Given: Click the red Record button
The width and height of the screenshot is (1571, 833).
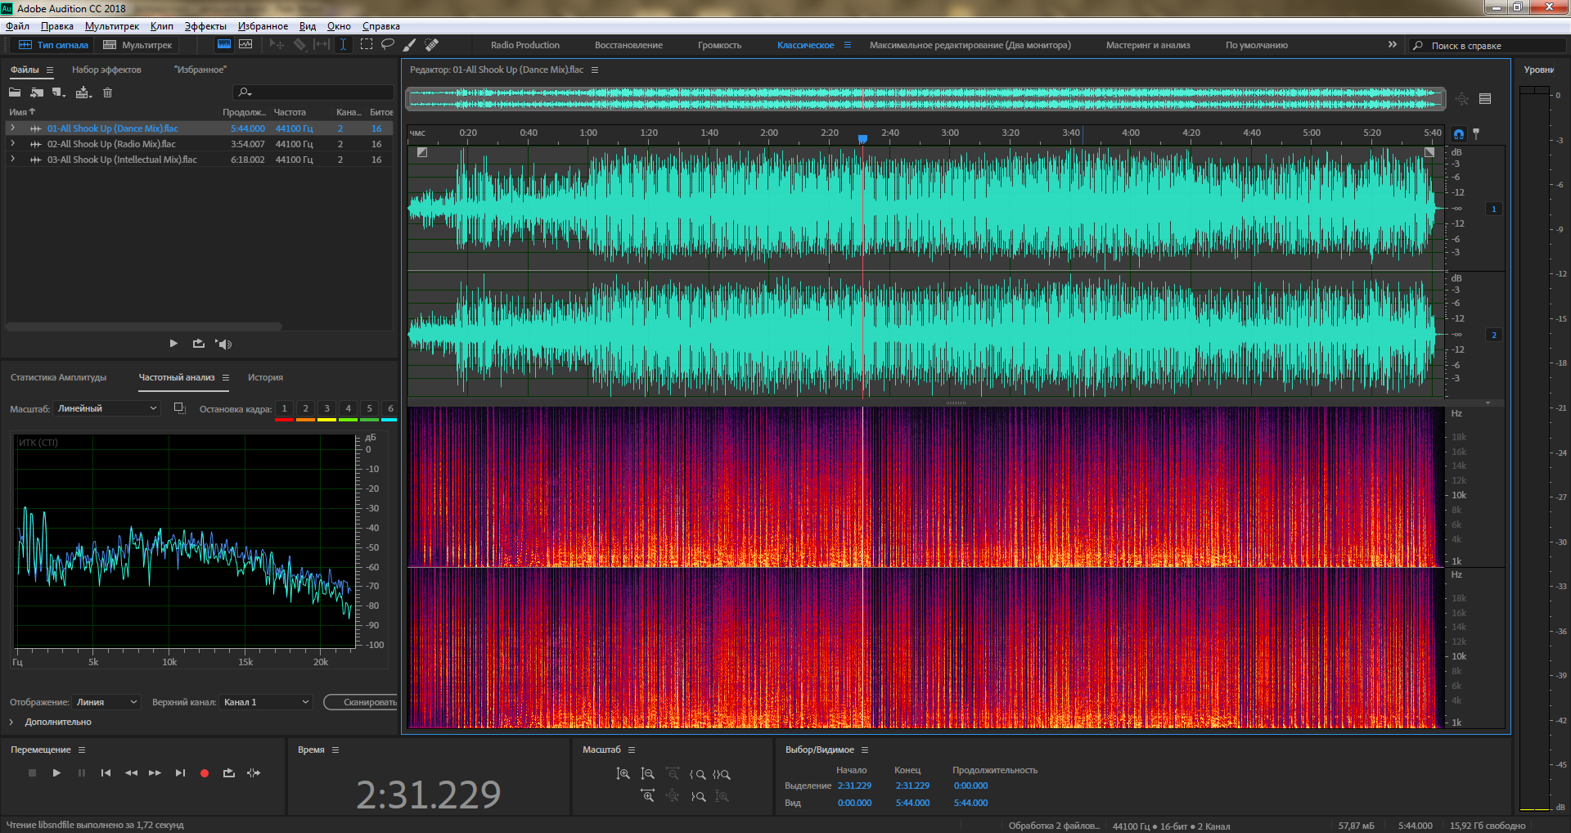Looking at the screenshot, I should coord(205,772).
